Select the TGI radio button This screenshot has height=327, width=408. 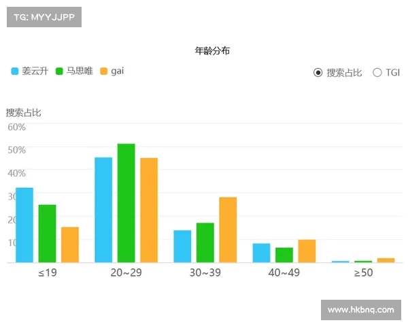coord(377,72)
